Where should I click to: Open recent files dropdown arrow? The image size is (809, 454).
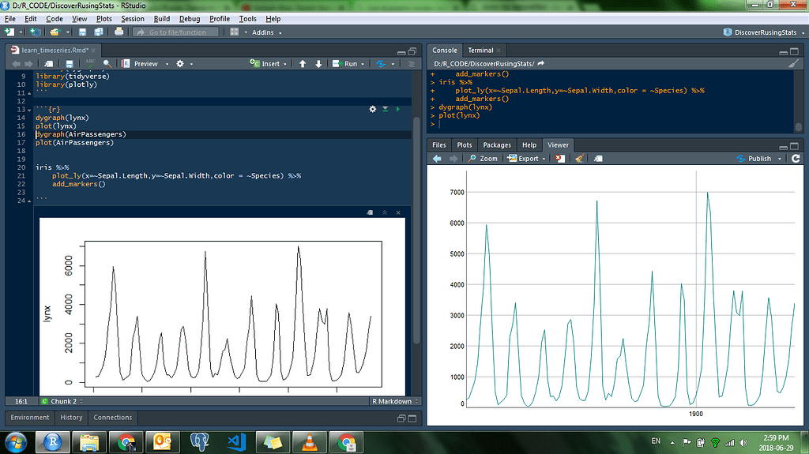pyautogui.click(x=67, y=32)
